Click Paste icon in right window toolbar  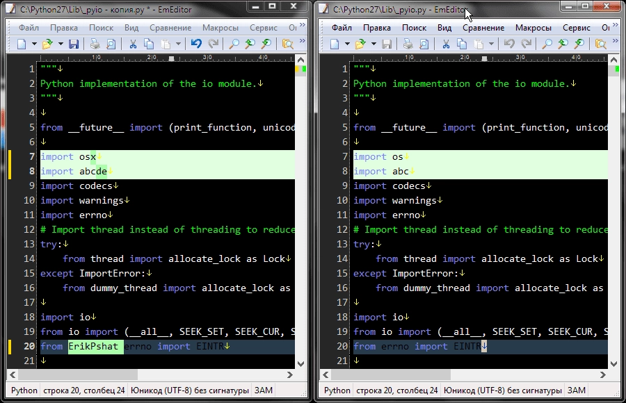[x=479, y=44]
